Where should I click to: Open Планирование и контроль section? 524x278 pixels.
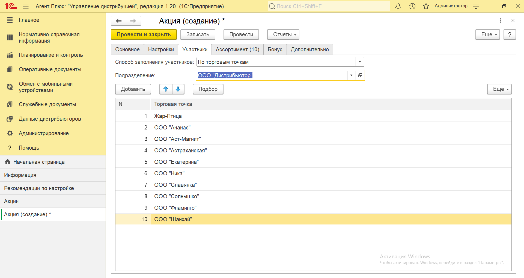coord(53,55)
